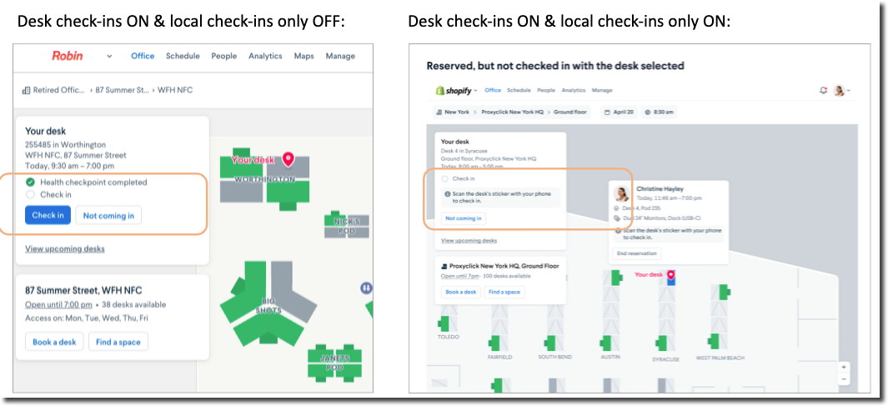Click Christine Hayley's avatar in the popup
The width and height of the screenshot is (888, 406).
[622, 193]
